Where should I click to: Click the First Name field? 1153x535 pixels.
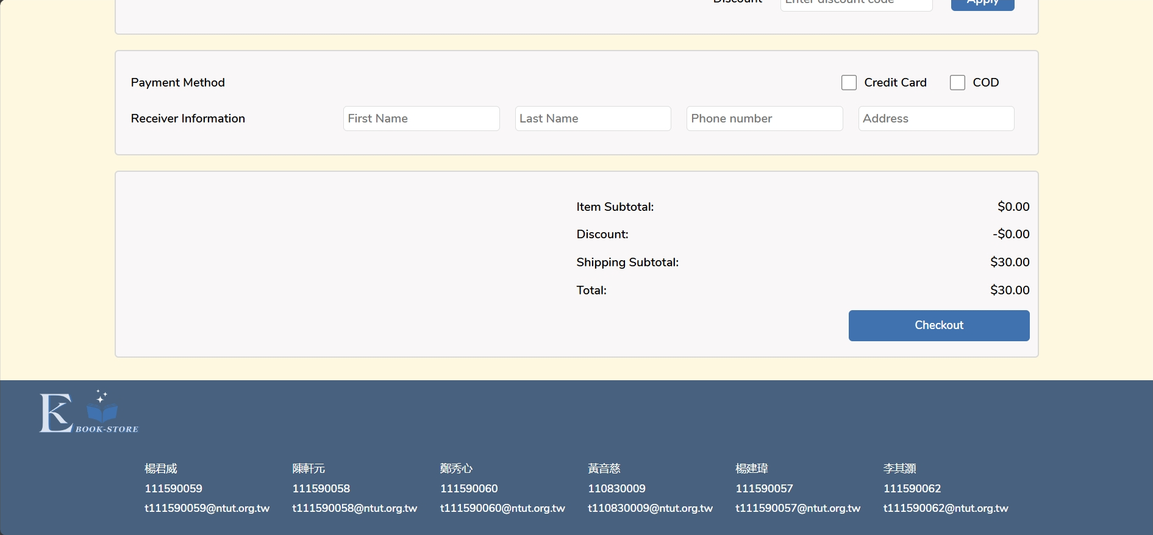(x=421, y=119)
